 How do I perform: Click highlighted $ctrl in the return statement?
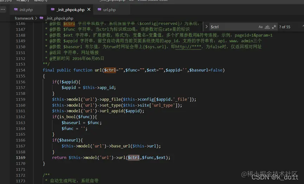coord(134,158)
